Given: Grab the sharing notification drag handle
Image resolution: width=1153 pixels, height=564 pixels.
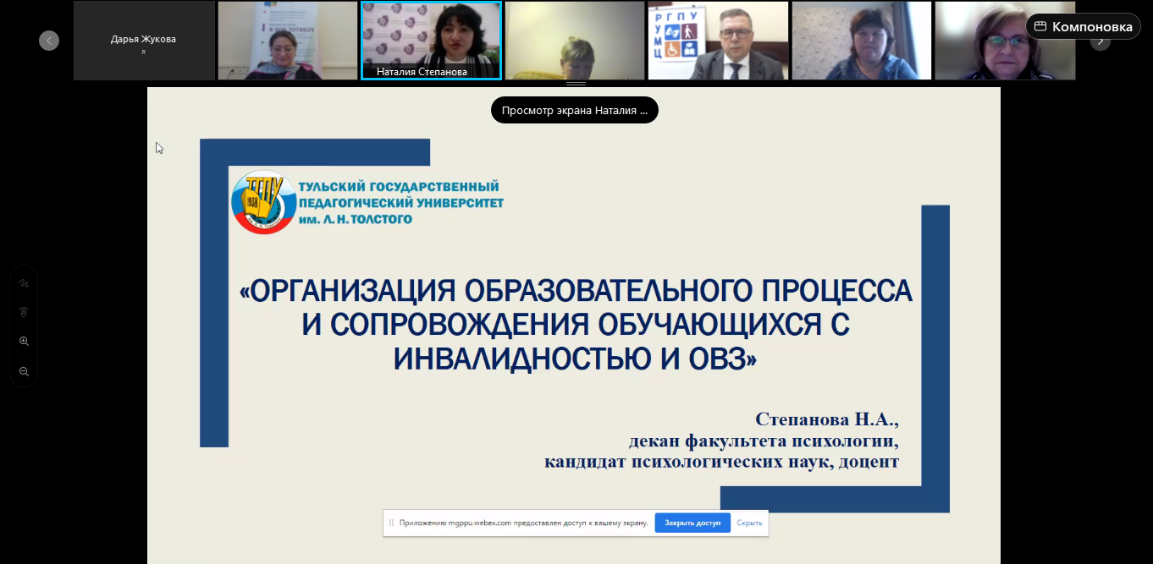Looking at the screenshot, I should (391, 523).
